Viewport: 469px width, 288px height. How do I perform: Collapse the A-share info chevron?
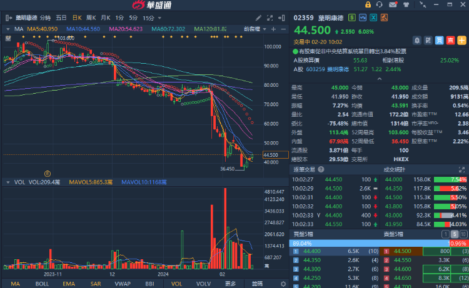coord(380,79)
